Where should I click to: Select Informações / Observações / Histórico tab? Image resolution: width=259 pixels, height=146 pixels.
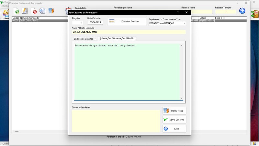coord(118,39)
